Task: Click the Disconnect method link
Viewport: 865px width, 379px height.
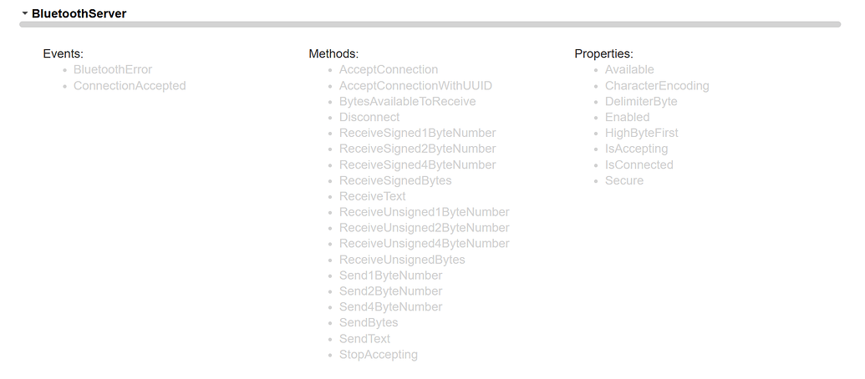Action: pos(369,118)
